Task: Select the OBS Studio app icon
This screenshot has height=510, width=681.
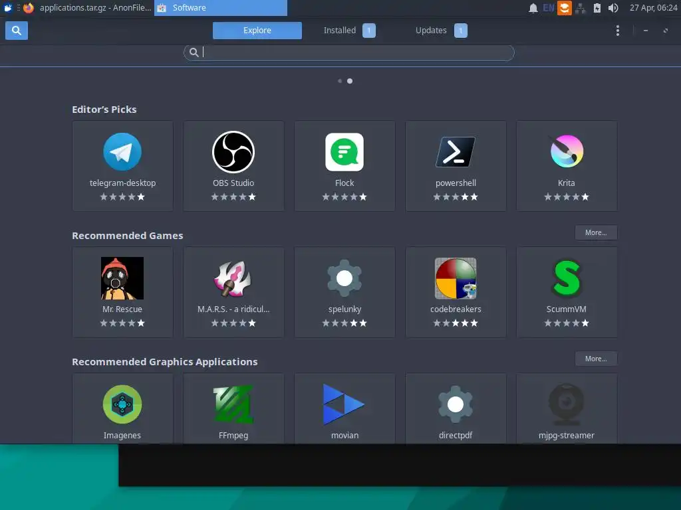Action: (233, 152)
